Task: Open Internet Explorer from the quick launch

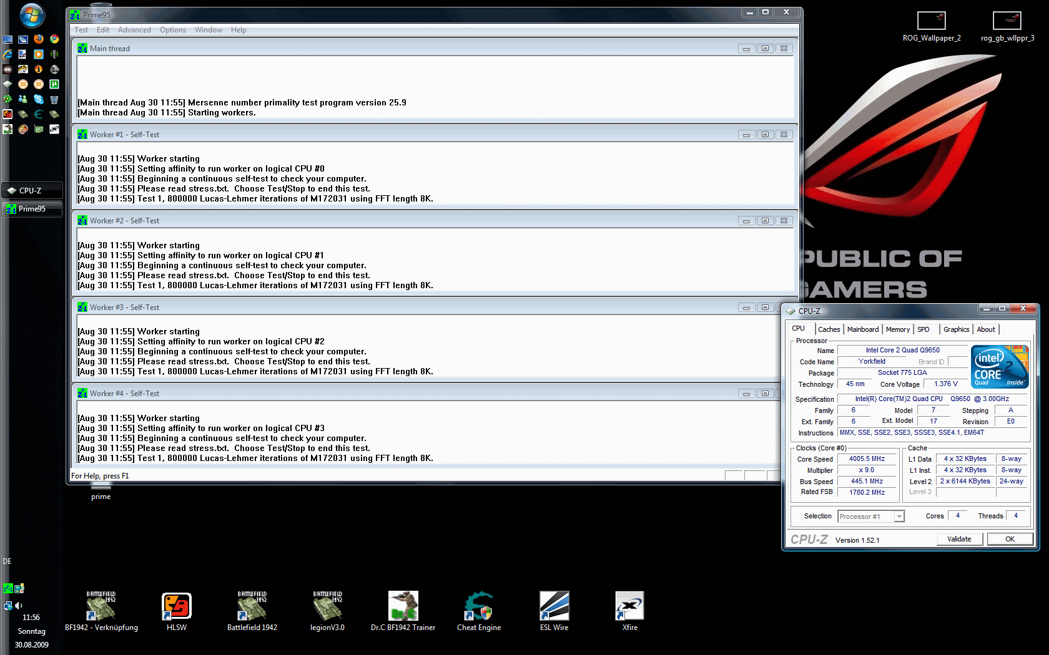Action: tap(7, 54)
